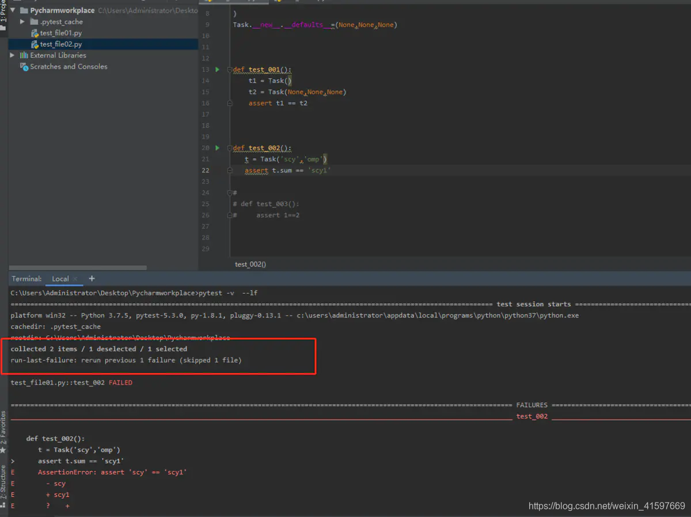The height and width of the screenshot is (517, 691).
Task: Click 'collected 2 items / 1 deselected' line
Action: tap(98, 349)
